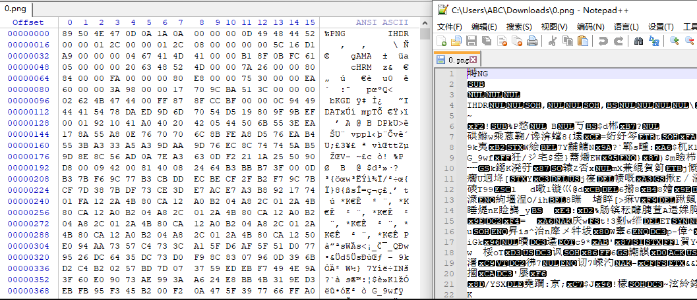This screenshot has width=697, height=300.
Task: Open the Replace toolbar icon
Action: point(654,41)
